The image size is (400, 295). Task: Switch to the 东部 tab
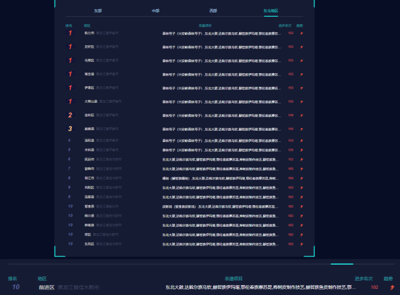pos(98,11)
